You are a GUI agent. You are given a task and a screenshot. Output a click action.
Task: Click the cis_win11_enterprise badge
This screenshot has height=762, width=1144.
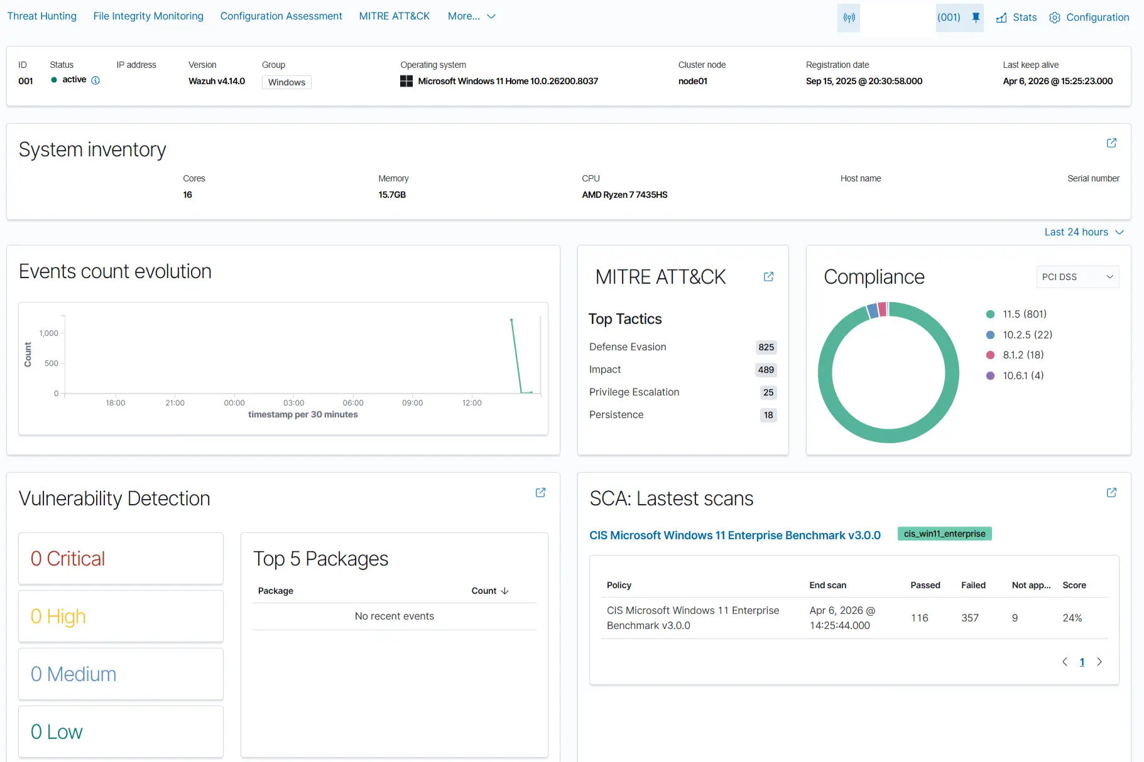(944, 534)
